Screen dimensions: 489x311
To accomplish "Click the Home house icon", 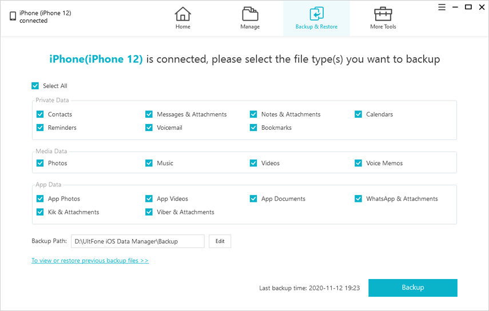I will 182,14.
